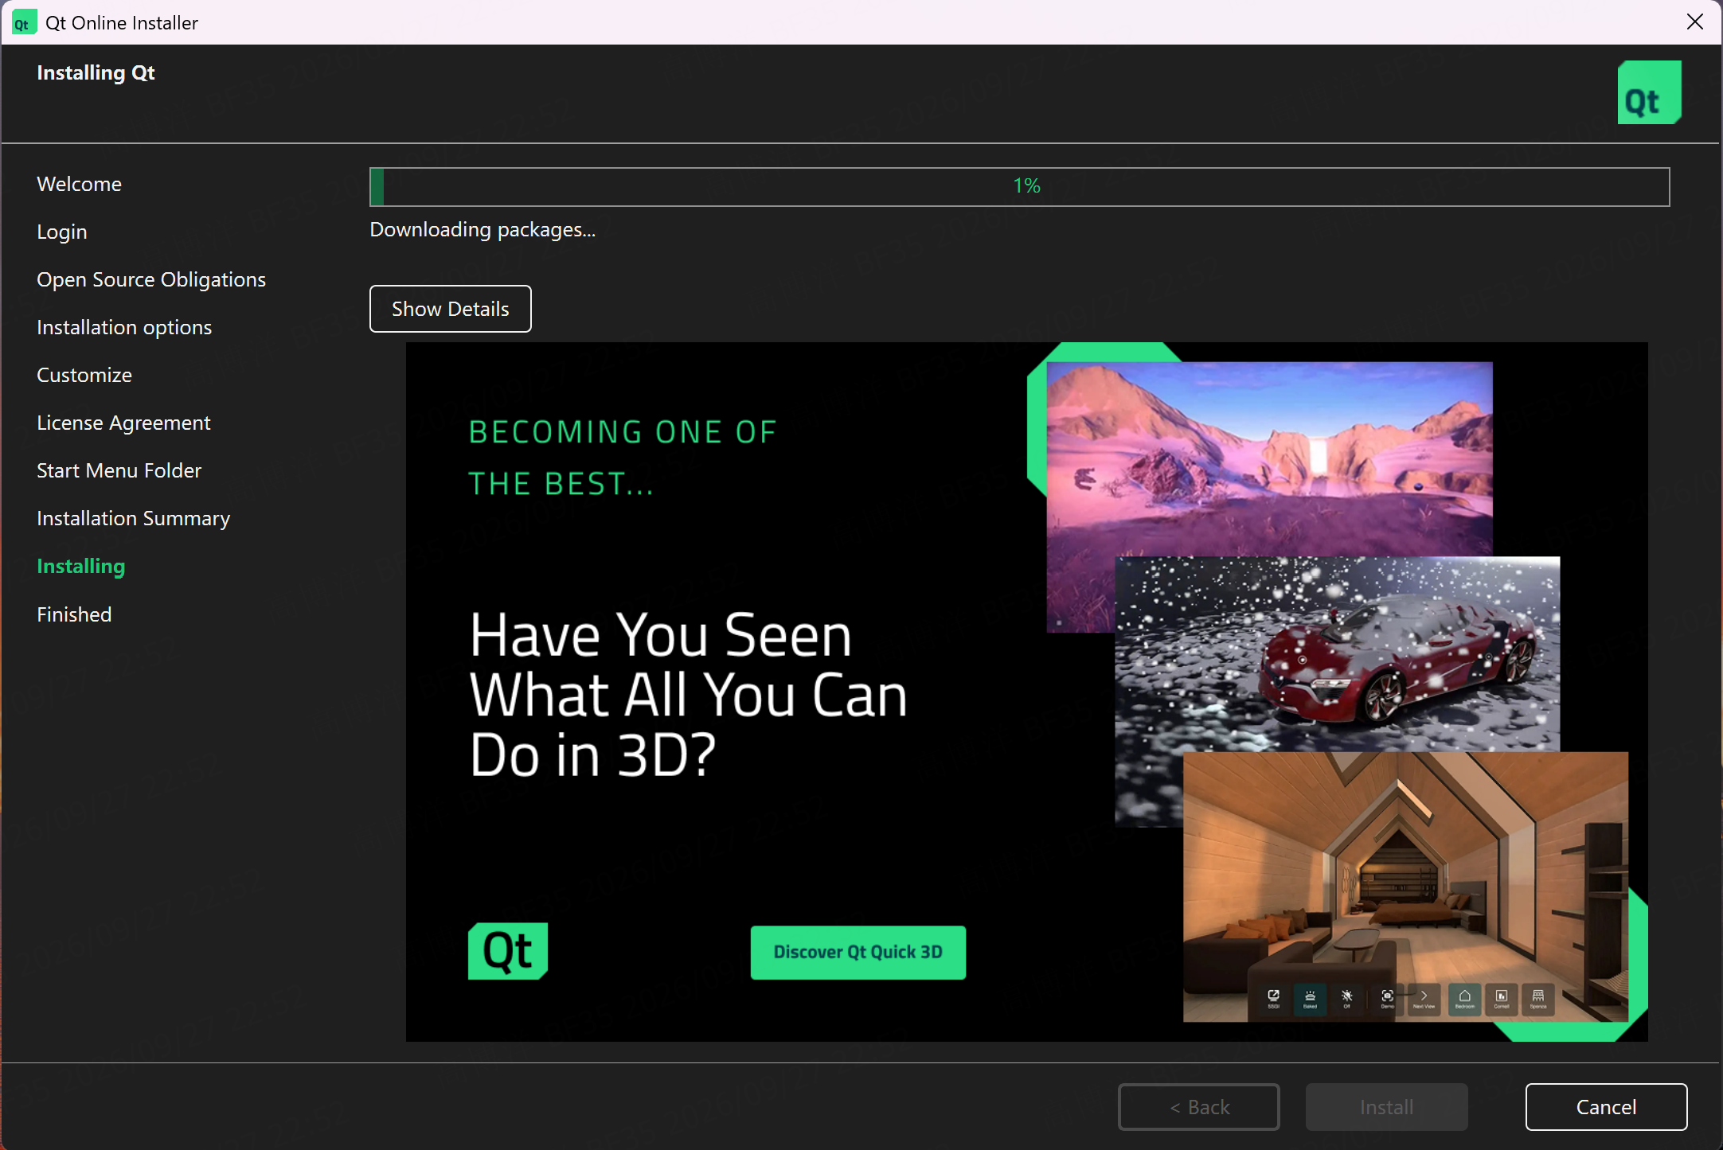Cancel the Qt installation
The height and width of the screenshot is (1150, 1723).
click(x=1606, y=1107)
